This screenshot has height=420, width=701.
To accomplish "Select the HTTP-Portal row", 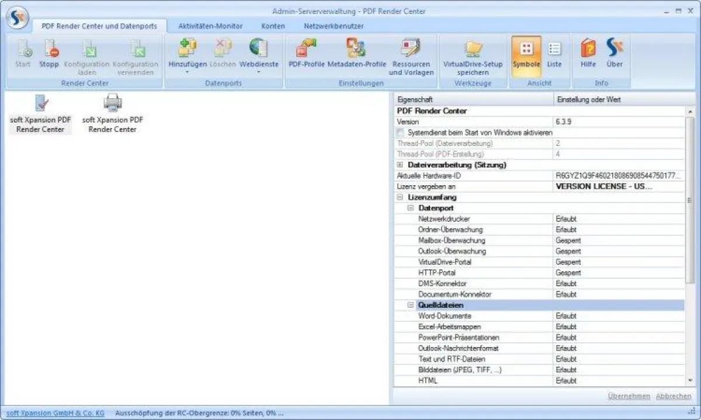I will 539,273.
